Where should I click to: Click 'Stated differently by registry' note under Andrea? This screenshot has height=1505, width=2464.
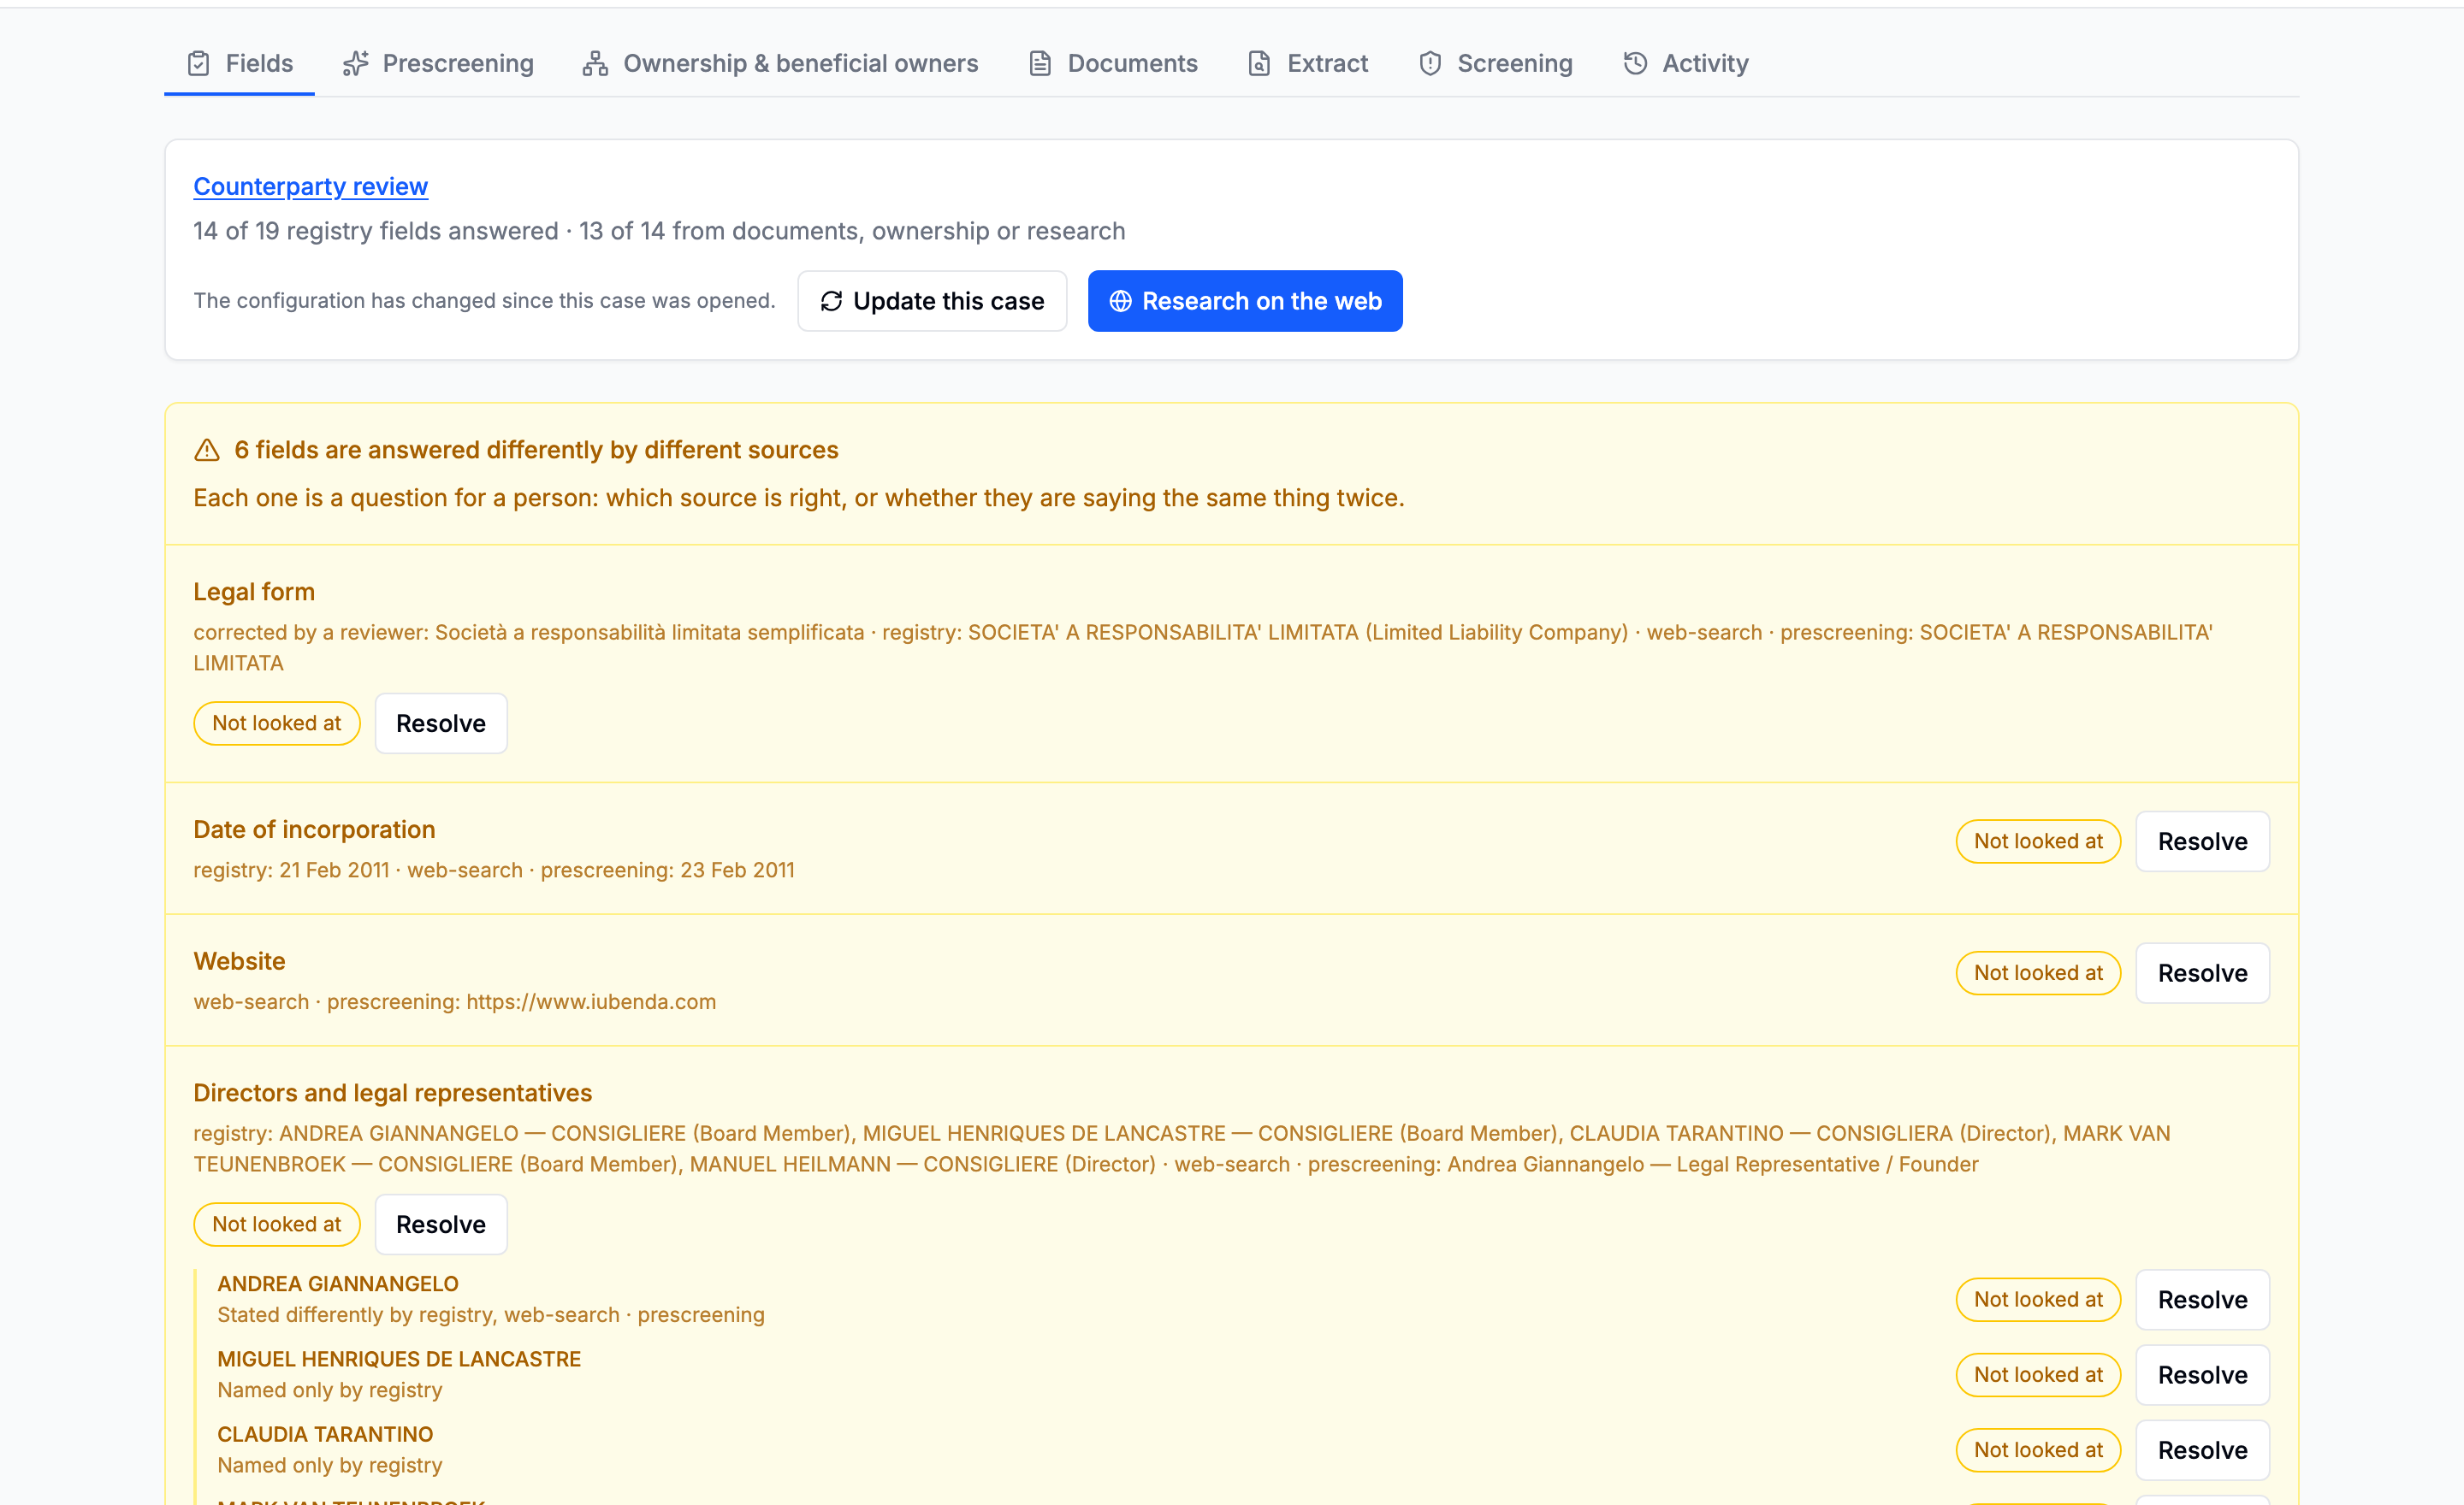491,1314
